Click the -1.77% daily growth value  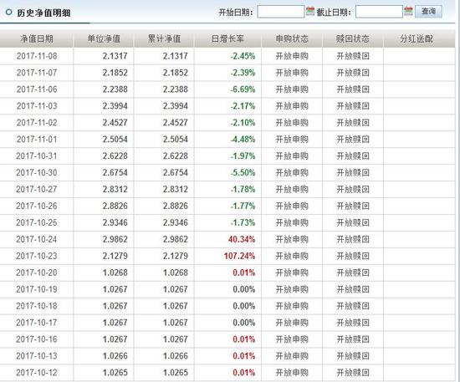pos(243,206)
